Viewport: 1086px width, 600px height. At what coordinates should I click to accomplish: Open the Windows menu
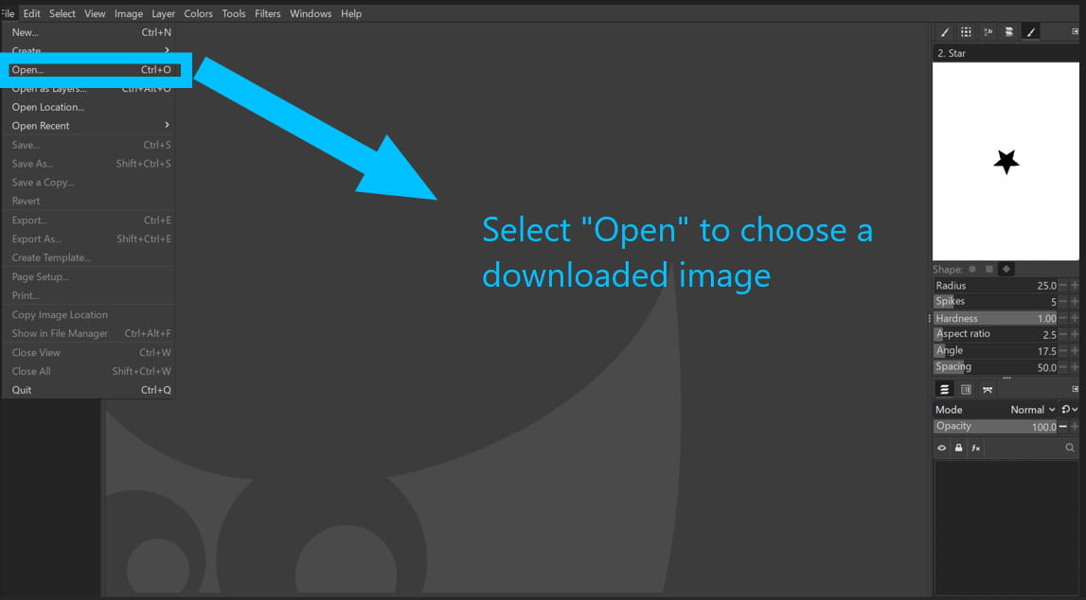(311, 13)
